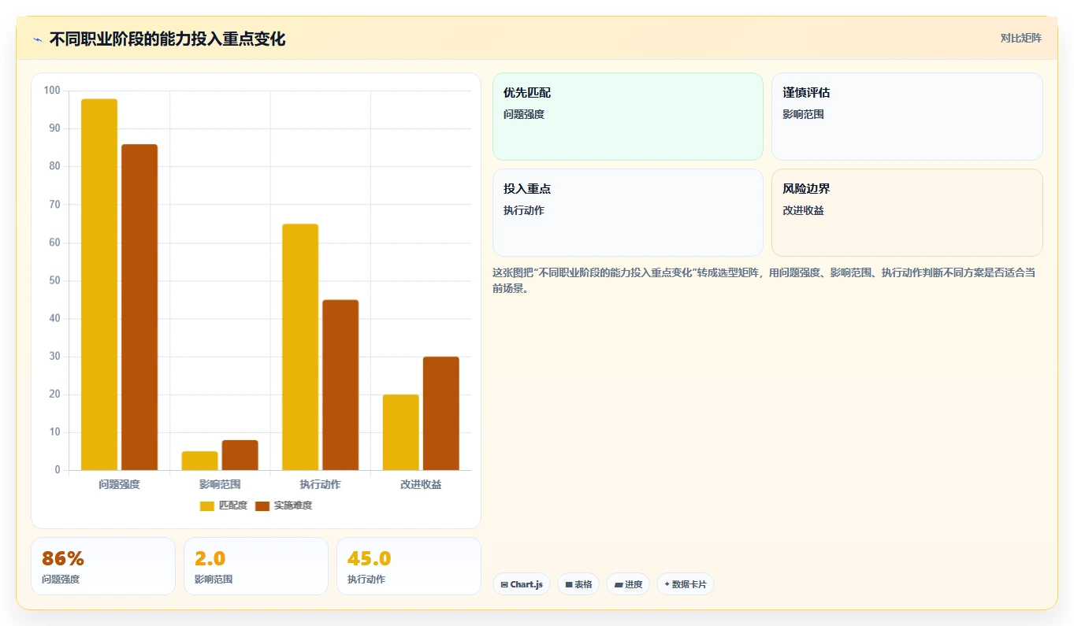Image resolution: width=1074 pixels, height=626 pixels.
Task: Select the 数据卡片 tag chip
Action: (686, 584)
